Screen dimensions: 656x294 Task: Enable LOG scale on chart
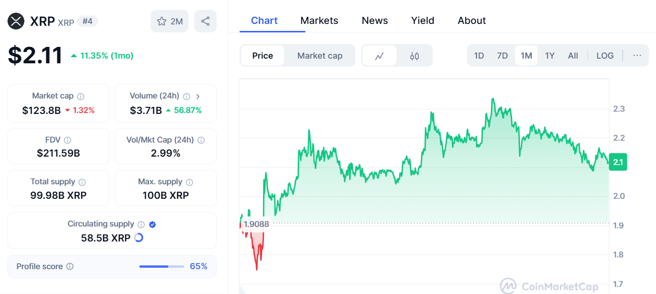coord(605,56)
